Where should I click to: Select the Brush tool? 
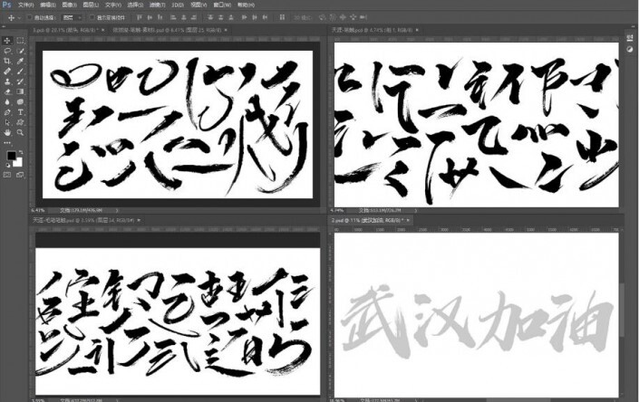click(x=20, y=71)
